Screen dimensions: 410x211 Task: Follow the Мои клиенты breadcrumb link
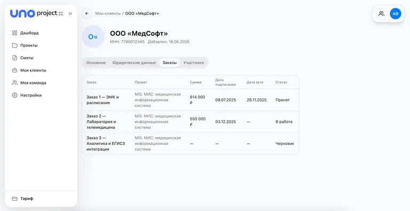click(108, 13)
